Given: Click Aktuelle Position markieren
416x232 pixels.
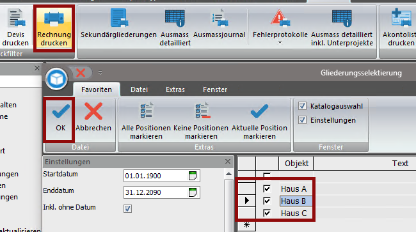Looking at the screenshot, I should [259, 121].
